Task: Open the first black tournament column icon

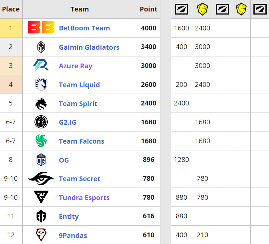Action: point(181,9)
